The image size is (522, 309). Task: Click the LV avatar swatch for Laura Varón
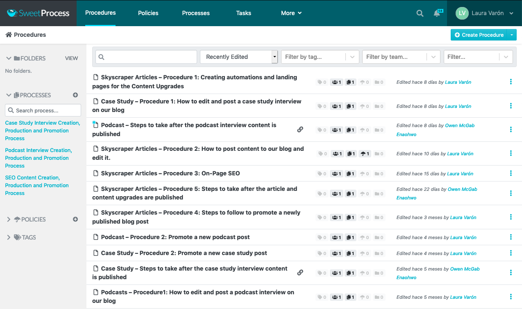[462, 13]
